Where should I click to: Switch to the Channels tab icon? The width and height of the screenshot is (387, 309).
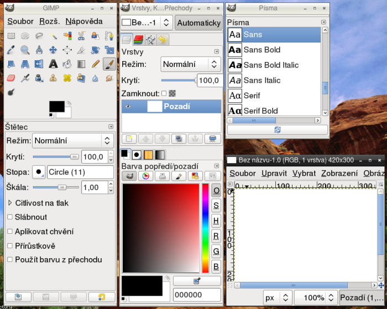pos(138,40)
